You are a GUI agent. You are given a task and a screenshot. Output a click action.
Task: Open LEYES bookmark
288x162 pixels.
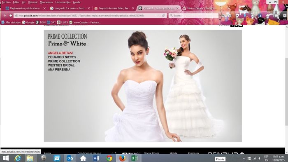pyautogui.click(x=63, y=22)
